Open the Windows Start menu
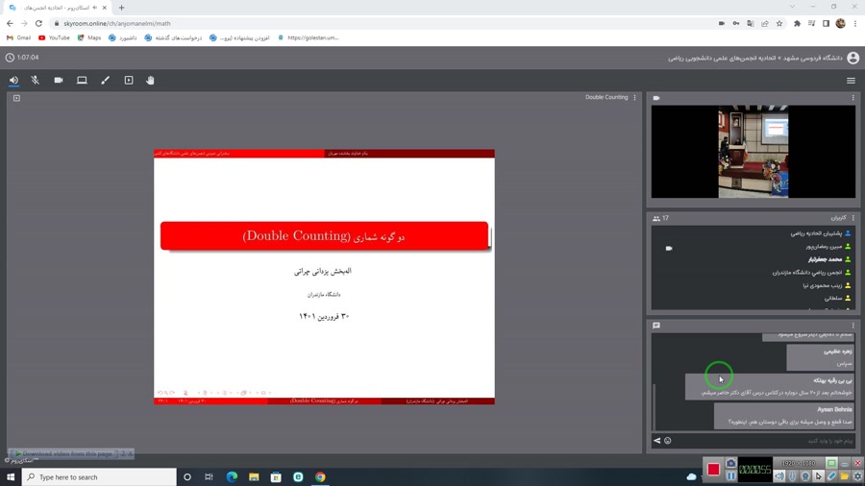Image resolution: width=865 pixels, height=486 pixels. pyautogui.click(x=11, y=477)
